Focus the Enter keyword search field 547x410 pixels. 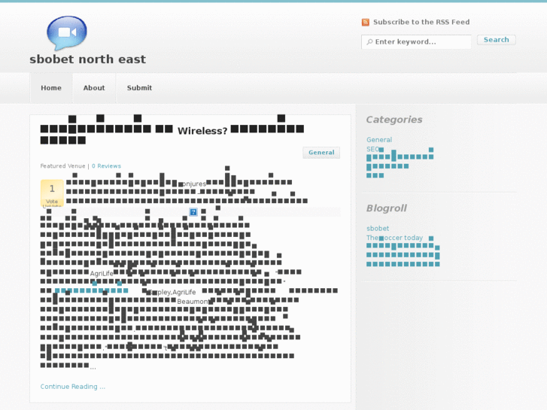[x=416, y=42]
